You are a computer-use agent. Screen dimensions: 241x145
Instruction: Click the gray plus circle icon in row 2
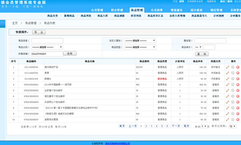(x=233, y=73)
